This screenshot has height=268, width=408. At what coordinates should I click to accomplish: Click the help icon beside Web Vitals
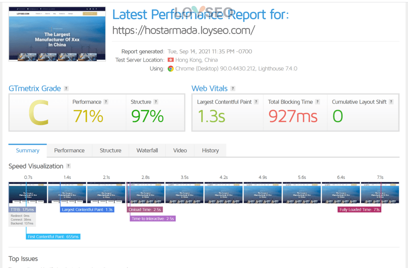(233, 89)
